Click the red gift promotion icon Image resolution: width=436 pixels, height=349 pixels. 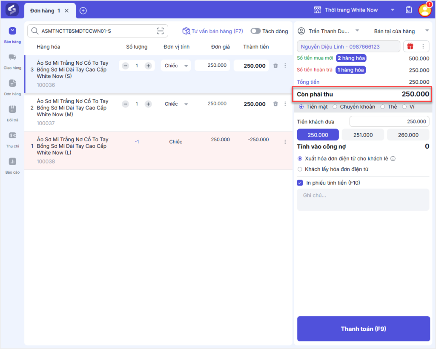[410, 46]
